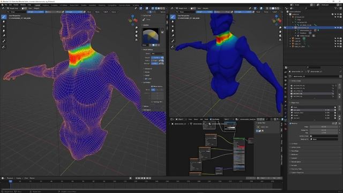Collapse the Shape Keys panel
This screenshot has height=193, width=343.
click(x=295, y=102)
